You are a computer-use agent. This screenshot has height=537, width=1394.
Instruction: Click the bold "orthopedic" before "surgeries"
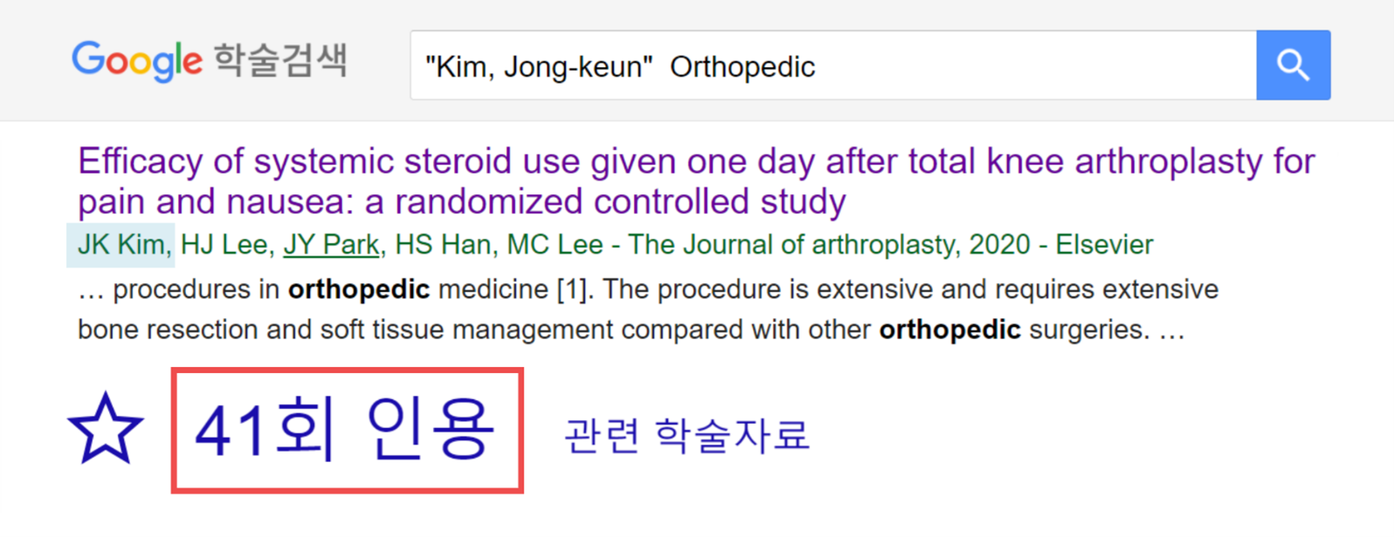point(950,330)
